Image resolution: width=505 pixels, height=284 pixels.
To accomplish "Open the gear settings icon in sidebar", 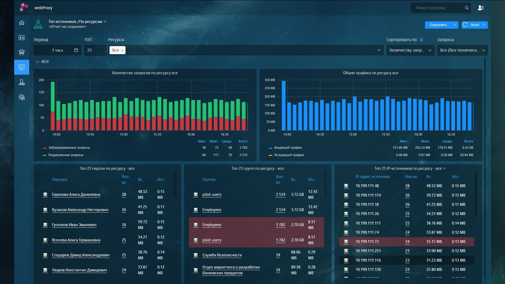I will (x=22, y=97).
